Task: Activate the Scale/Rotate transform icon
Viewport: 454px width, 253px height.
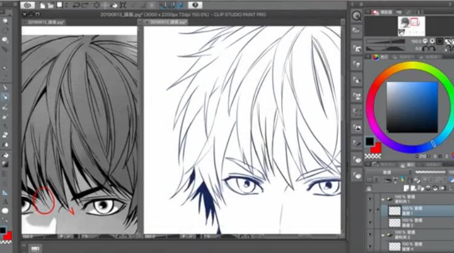Action: (x=123, y=5)
